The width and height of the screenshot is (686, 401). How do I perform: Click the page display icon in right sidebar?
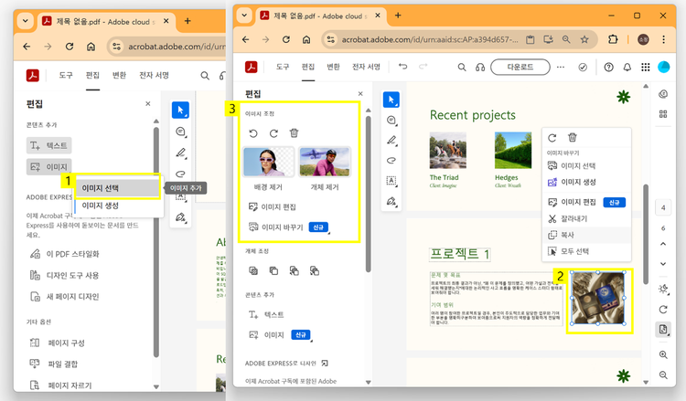pos(663,329)
